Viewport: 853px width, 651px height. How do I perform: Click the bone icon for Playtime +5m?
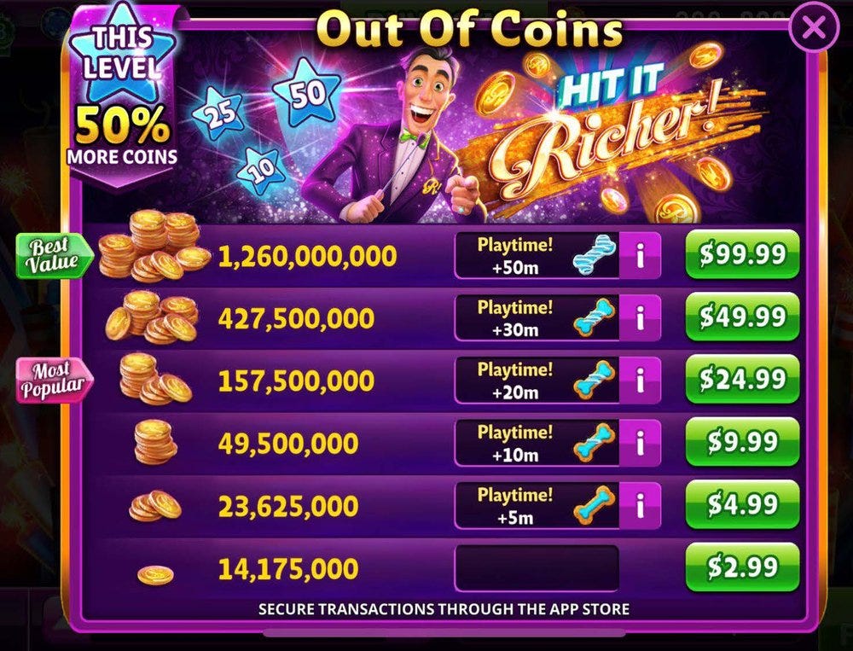594,505
